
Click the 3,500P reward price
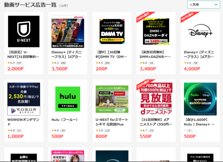tap(59, 69)
